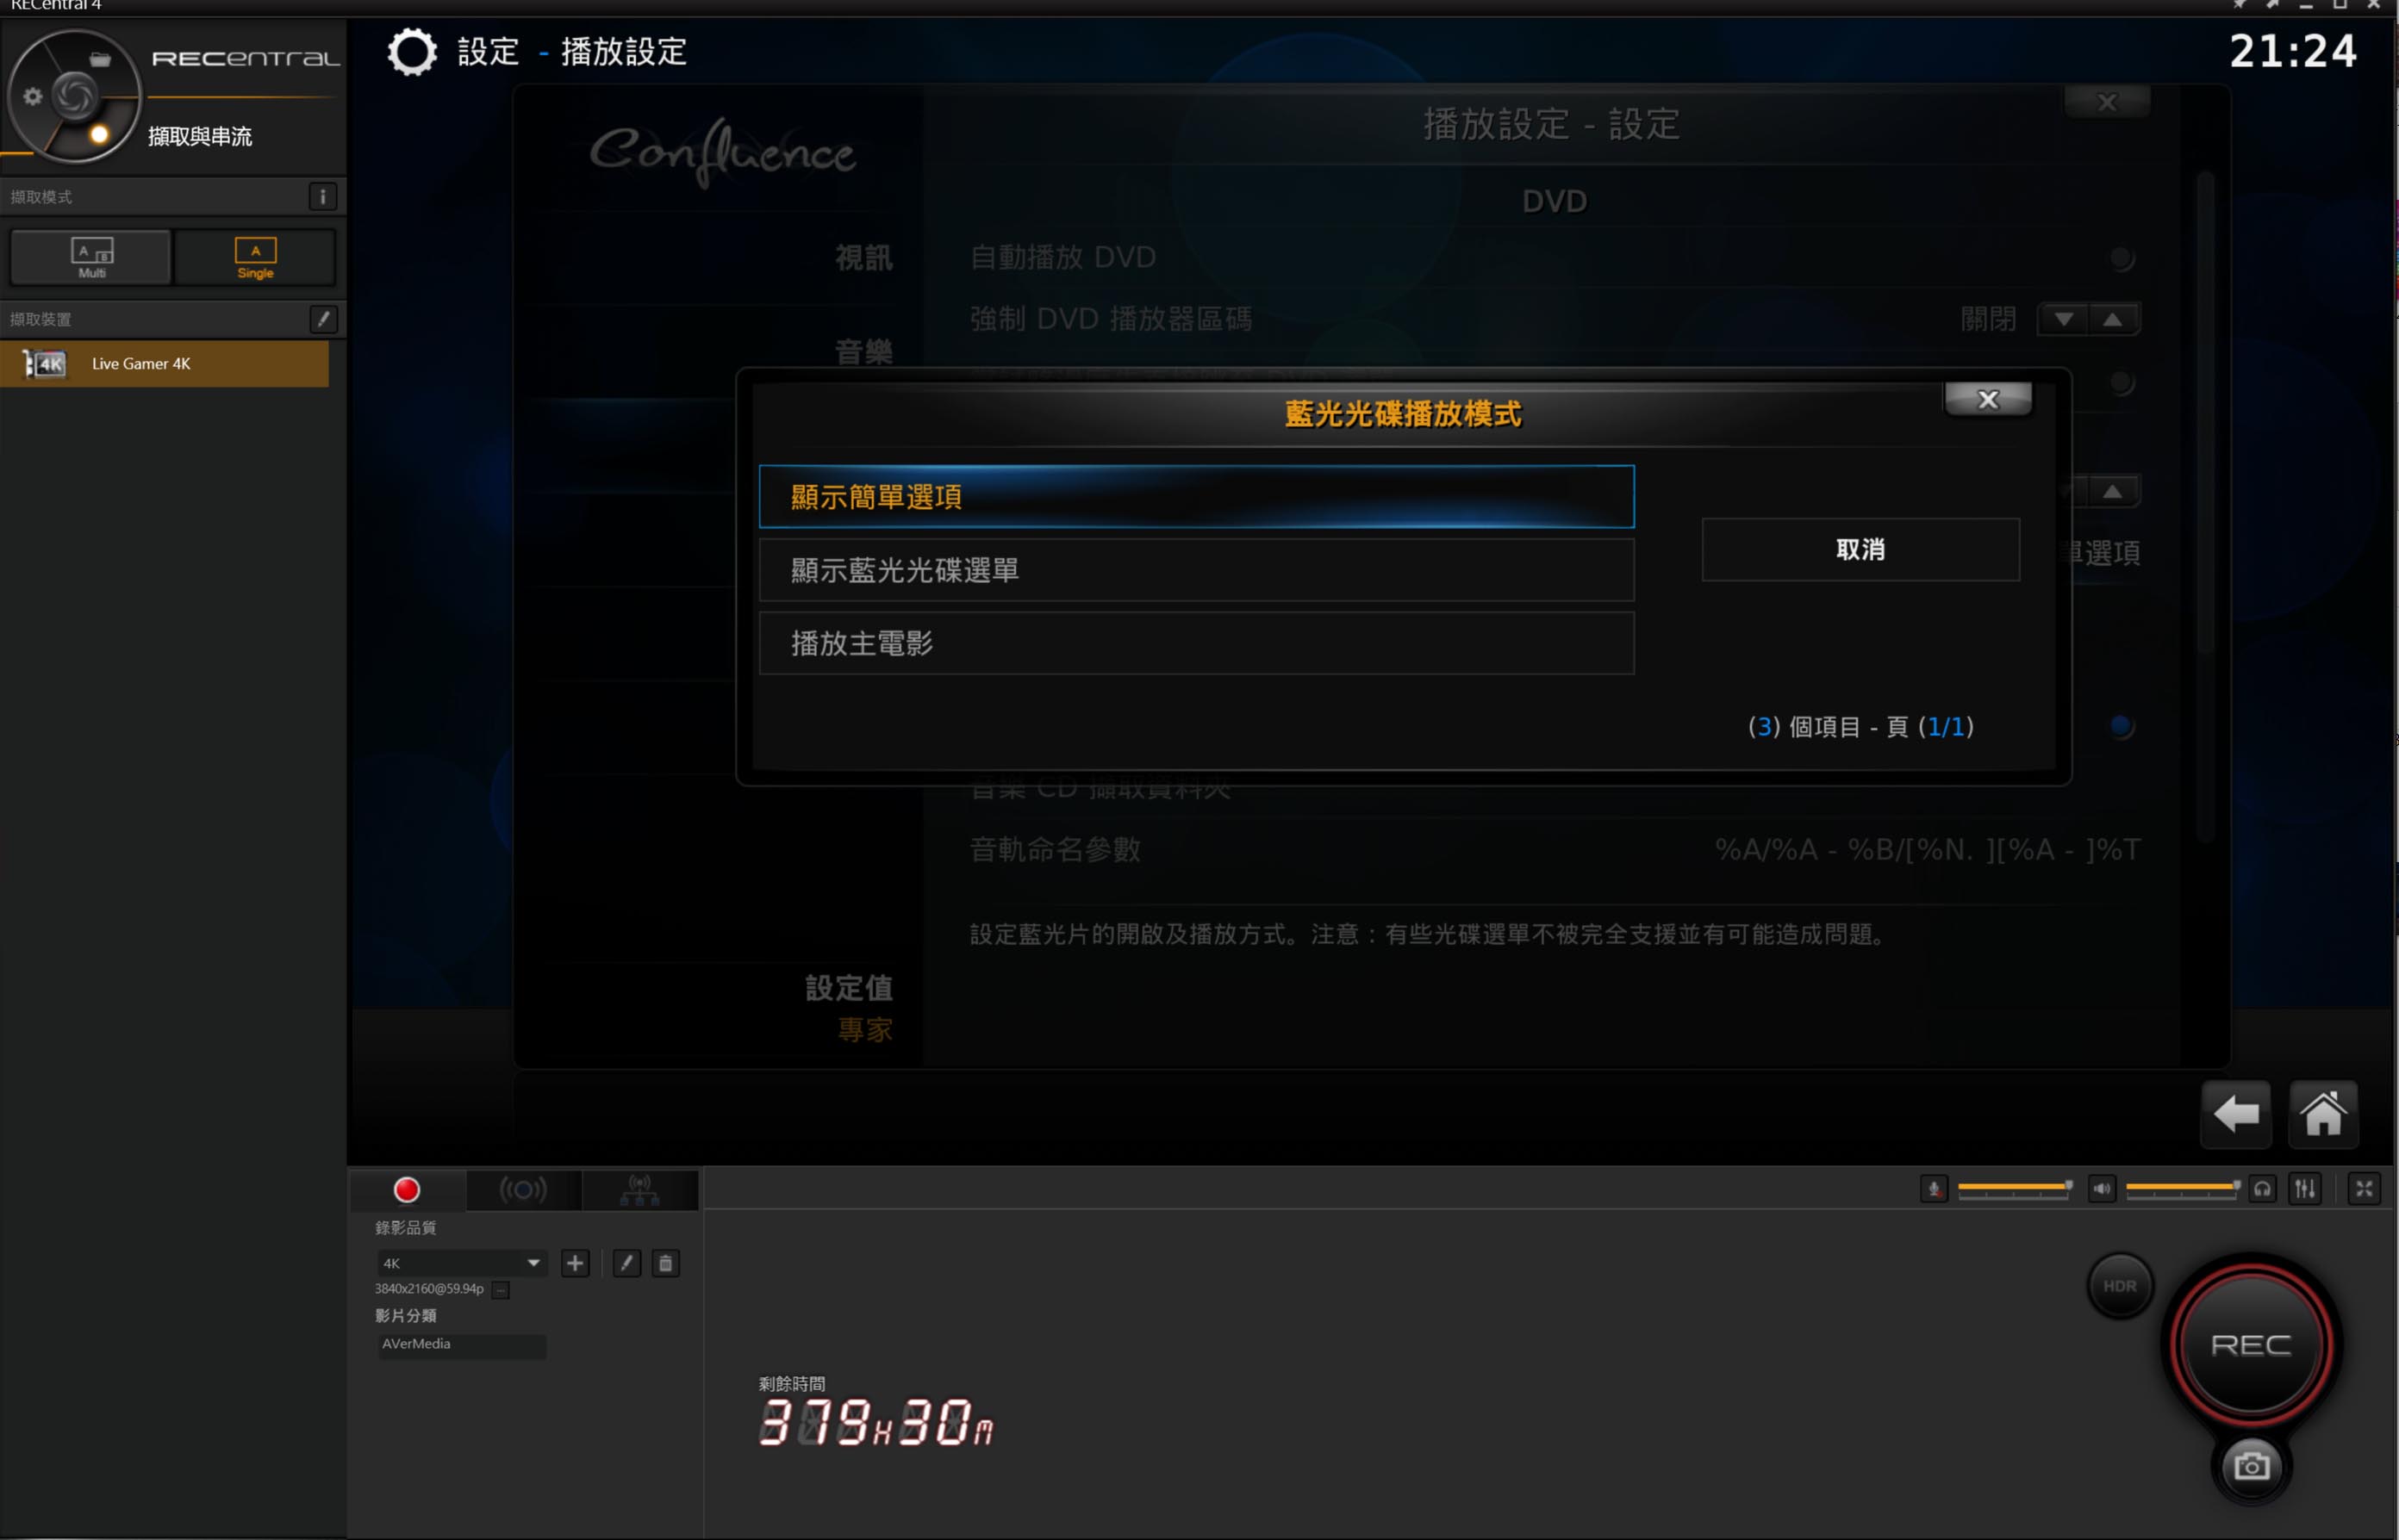Close the 藍光光碟播放模式 dialog
The image size is (2399, 1540).
[1988, 399]
